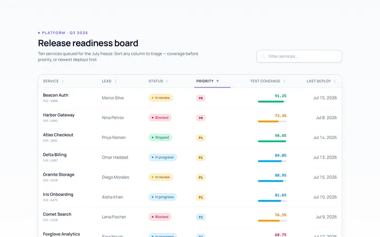Image resolution: width=380 pixels, height=237 pixels.
Task: Click the Last Deploy sort icon
Action: (x=335, y=81)
